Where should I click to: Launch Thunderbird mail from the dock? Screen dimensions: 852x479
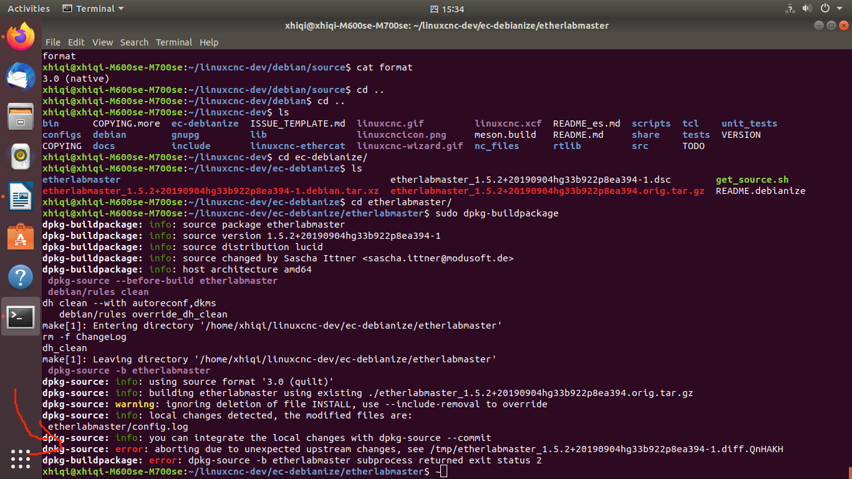tap(21, 77)
